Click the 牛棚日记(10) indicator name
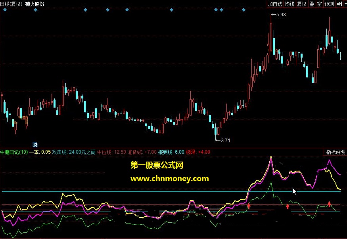This screenshot has height=239, width=347. [x=14, y=152]
